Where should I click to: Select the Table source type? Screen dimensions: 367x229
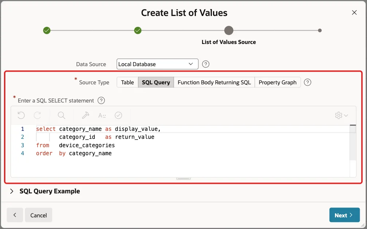click(127, 82)
